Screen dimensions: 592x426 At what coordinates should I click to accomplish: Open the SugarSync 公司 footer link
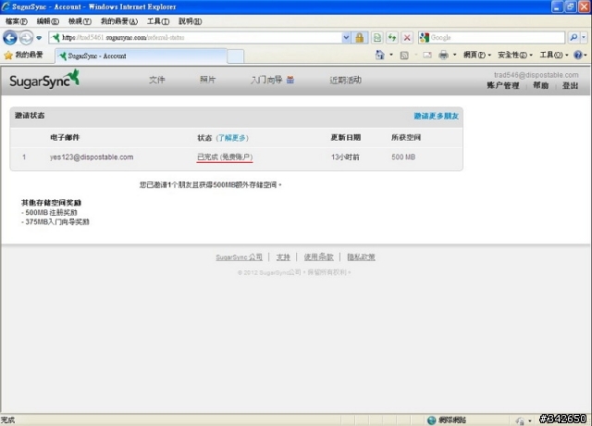[x=239, y=257]
